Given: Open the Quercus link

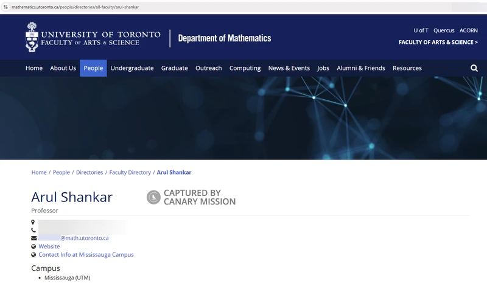Looking at the screenshot, I should click(x=444, y=30).
